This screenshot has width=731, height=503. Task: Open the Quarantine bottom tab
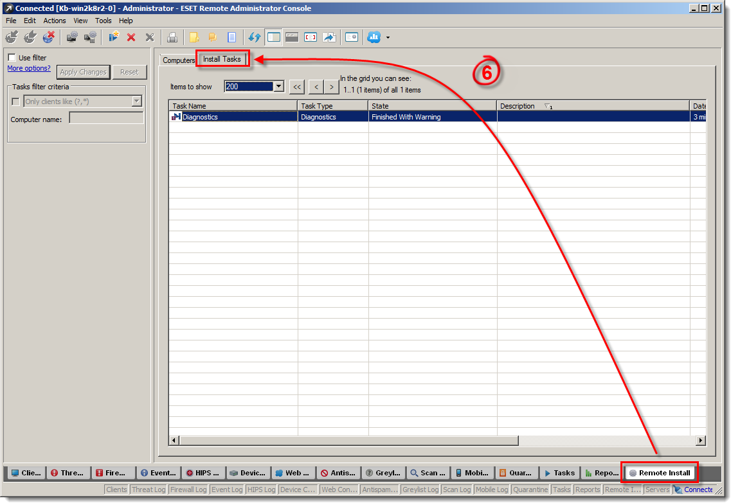click(x=517, y=473)
